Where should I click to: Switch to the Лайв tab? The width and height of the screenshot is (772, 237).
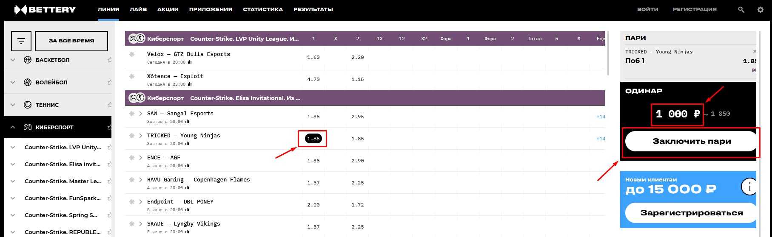tap(138, 9)
